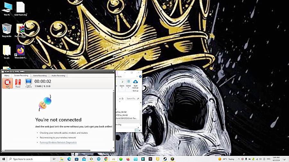Switch to the Game Recording tab
This screenshot has width=289, height=162.
40,76
